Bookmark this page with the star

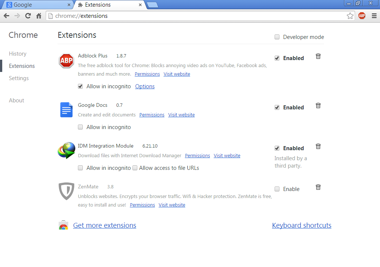point(350,16)
